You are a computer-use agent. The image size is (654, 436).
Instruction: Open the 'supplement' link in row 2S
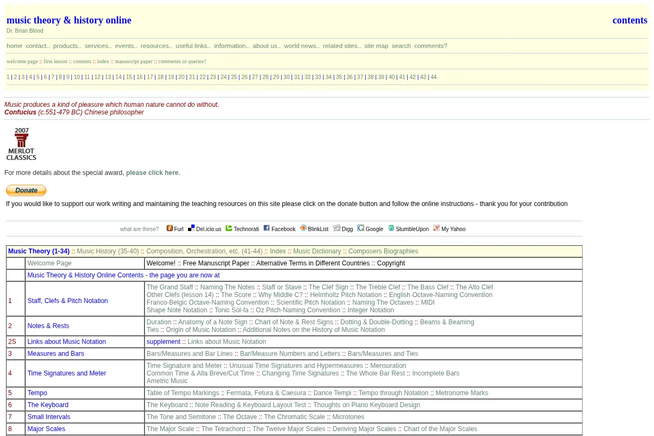[163, 342]
